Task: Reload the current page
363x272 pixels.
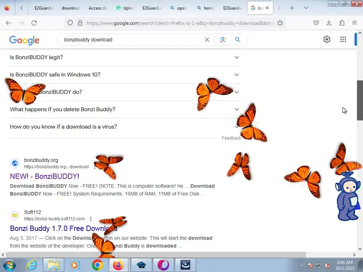Action: 34,23
